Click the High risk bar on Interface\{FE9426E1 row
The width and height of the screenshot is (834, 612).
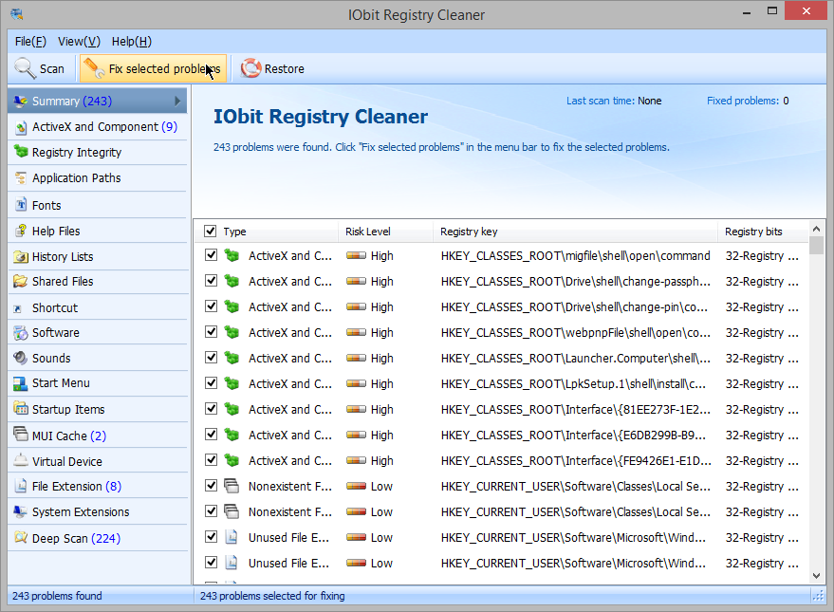click(x=356, y=460)
